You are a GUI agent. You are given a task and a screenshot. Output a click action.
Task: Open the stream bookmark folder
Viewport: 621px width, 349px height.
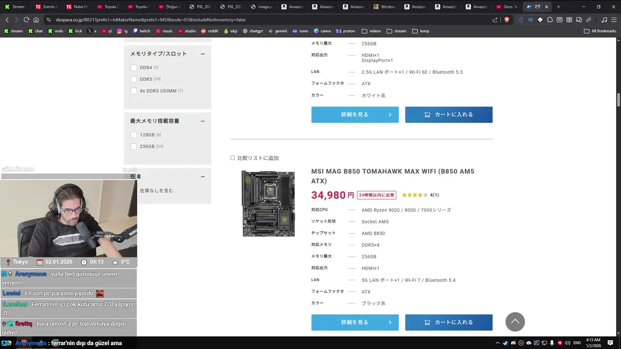click(x=396, y=31)
